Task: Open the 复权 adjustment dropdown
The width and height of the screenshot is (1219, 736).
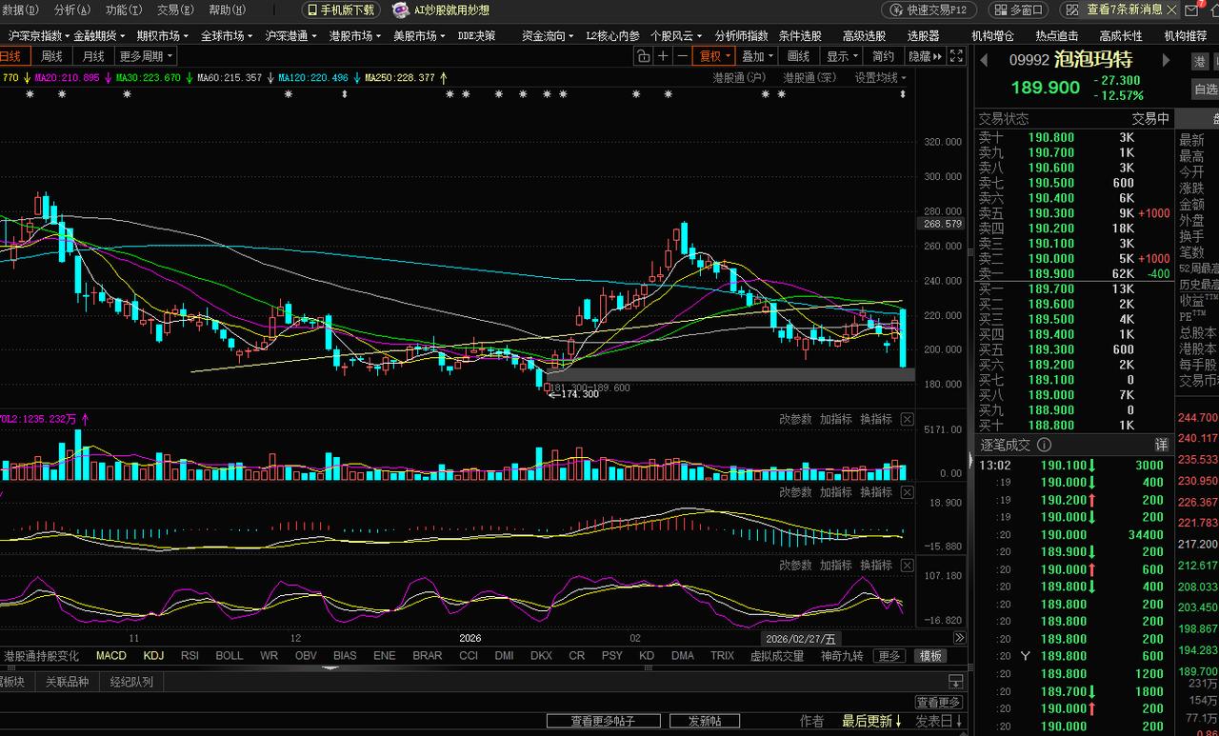Action: pyautogui.click(x=714, y=56)
